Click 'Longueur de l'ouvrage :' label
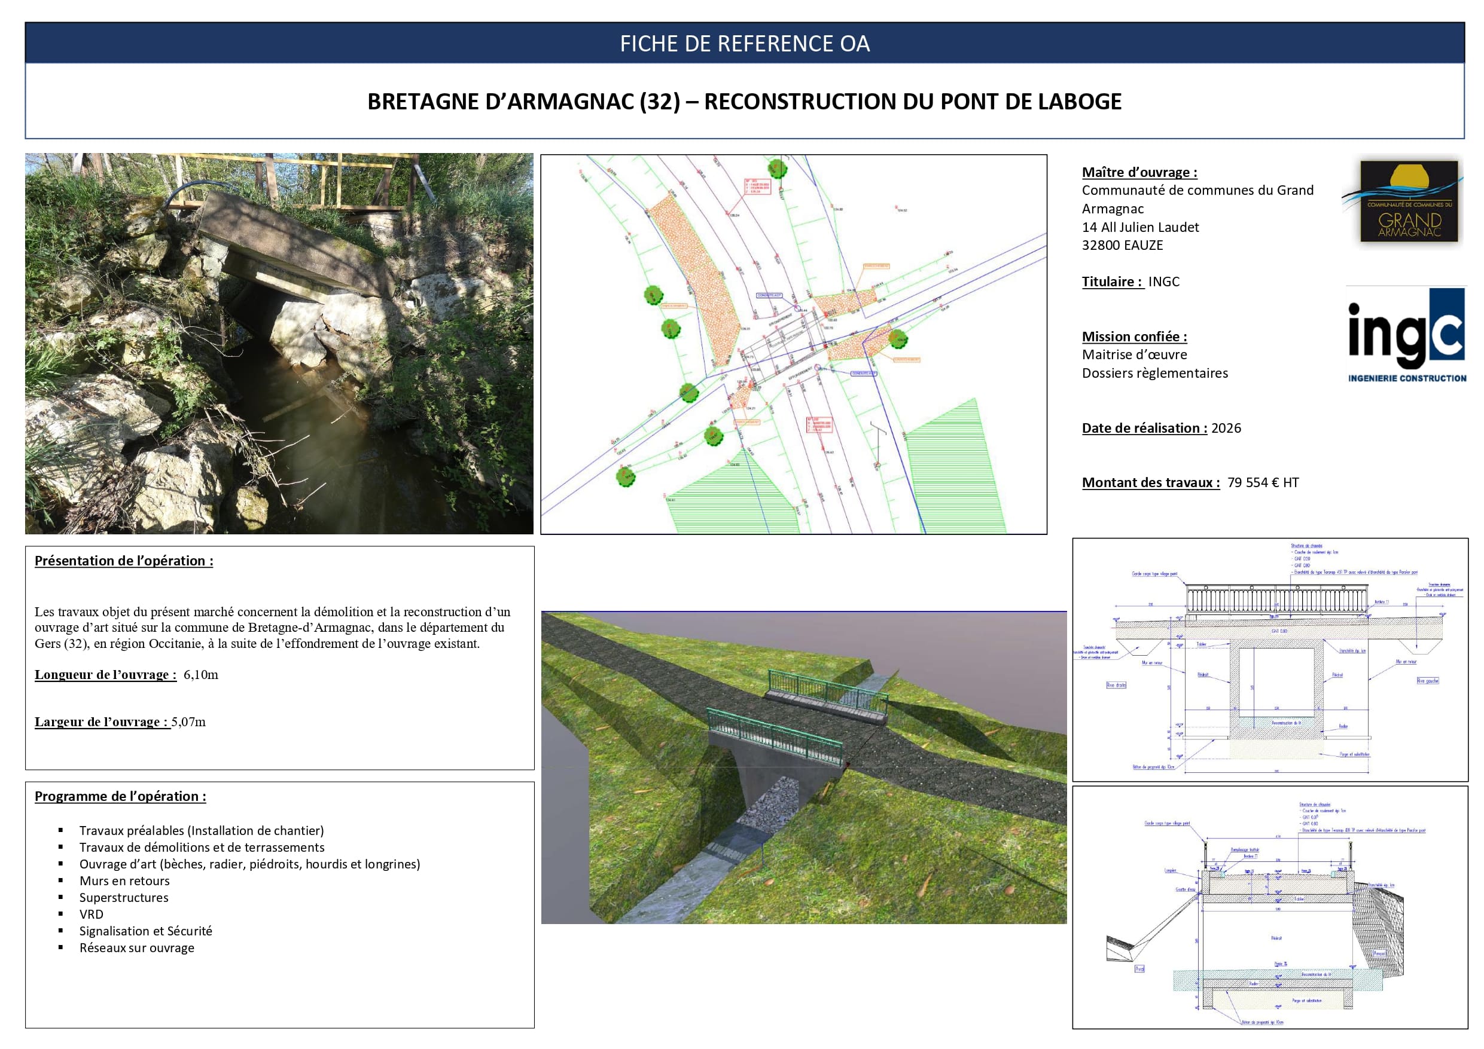Screen dimensions: 1484x1049 click(x=106, y=674)
